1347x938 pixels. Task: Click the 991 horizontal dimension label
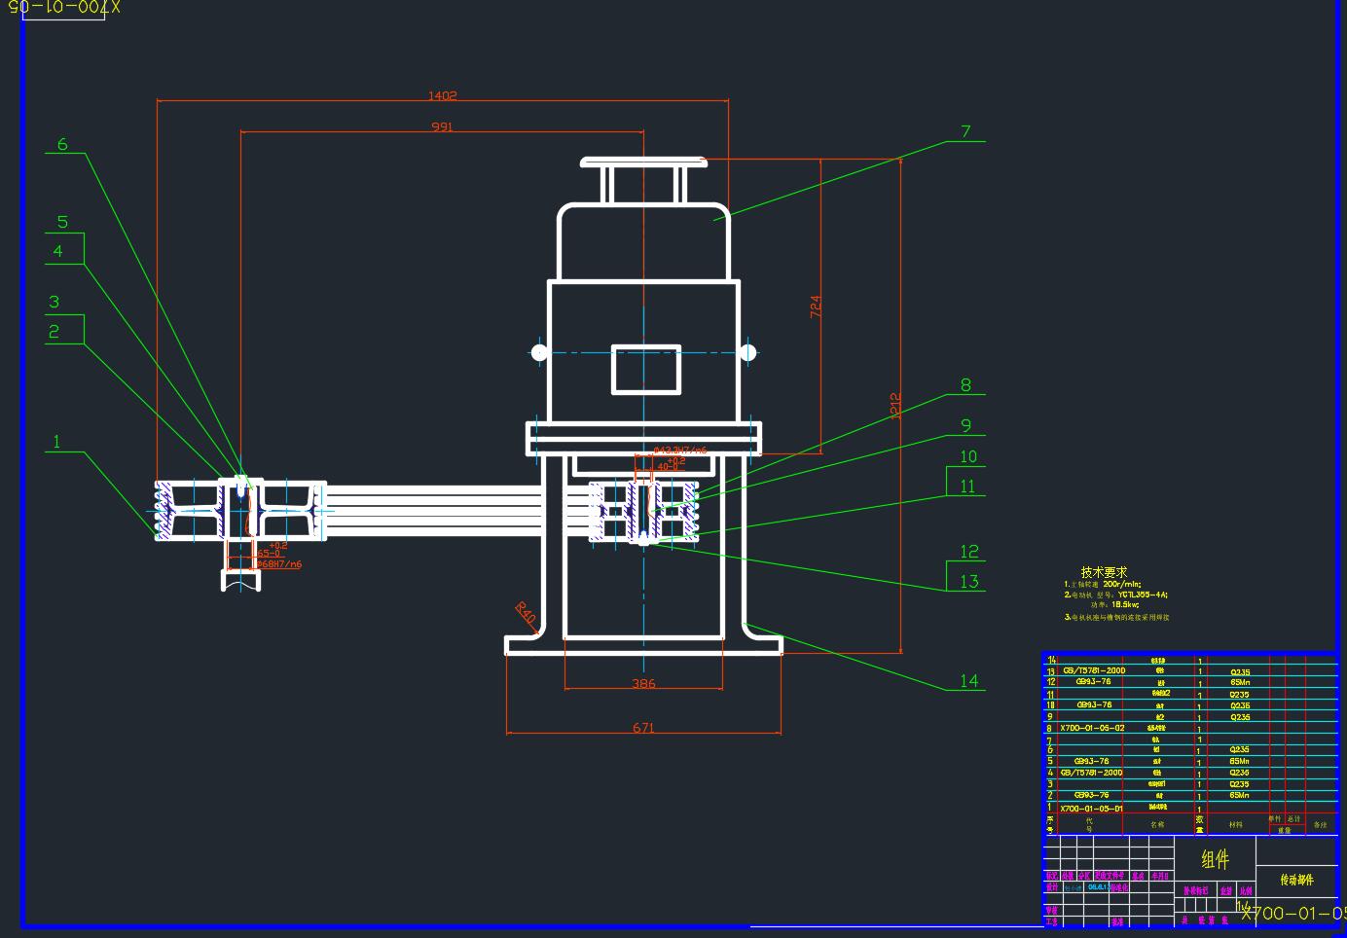(x=442, y=126)
